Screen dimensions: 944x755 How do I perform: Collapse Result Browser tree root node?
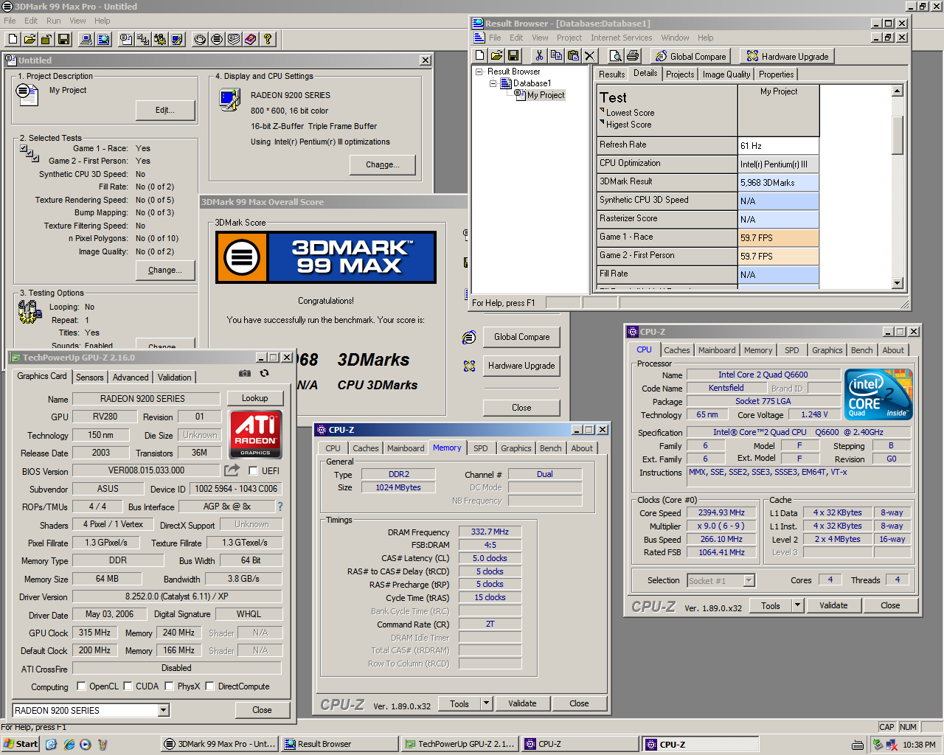(x=479, y=72)
